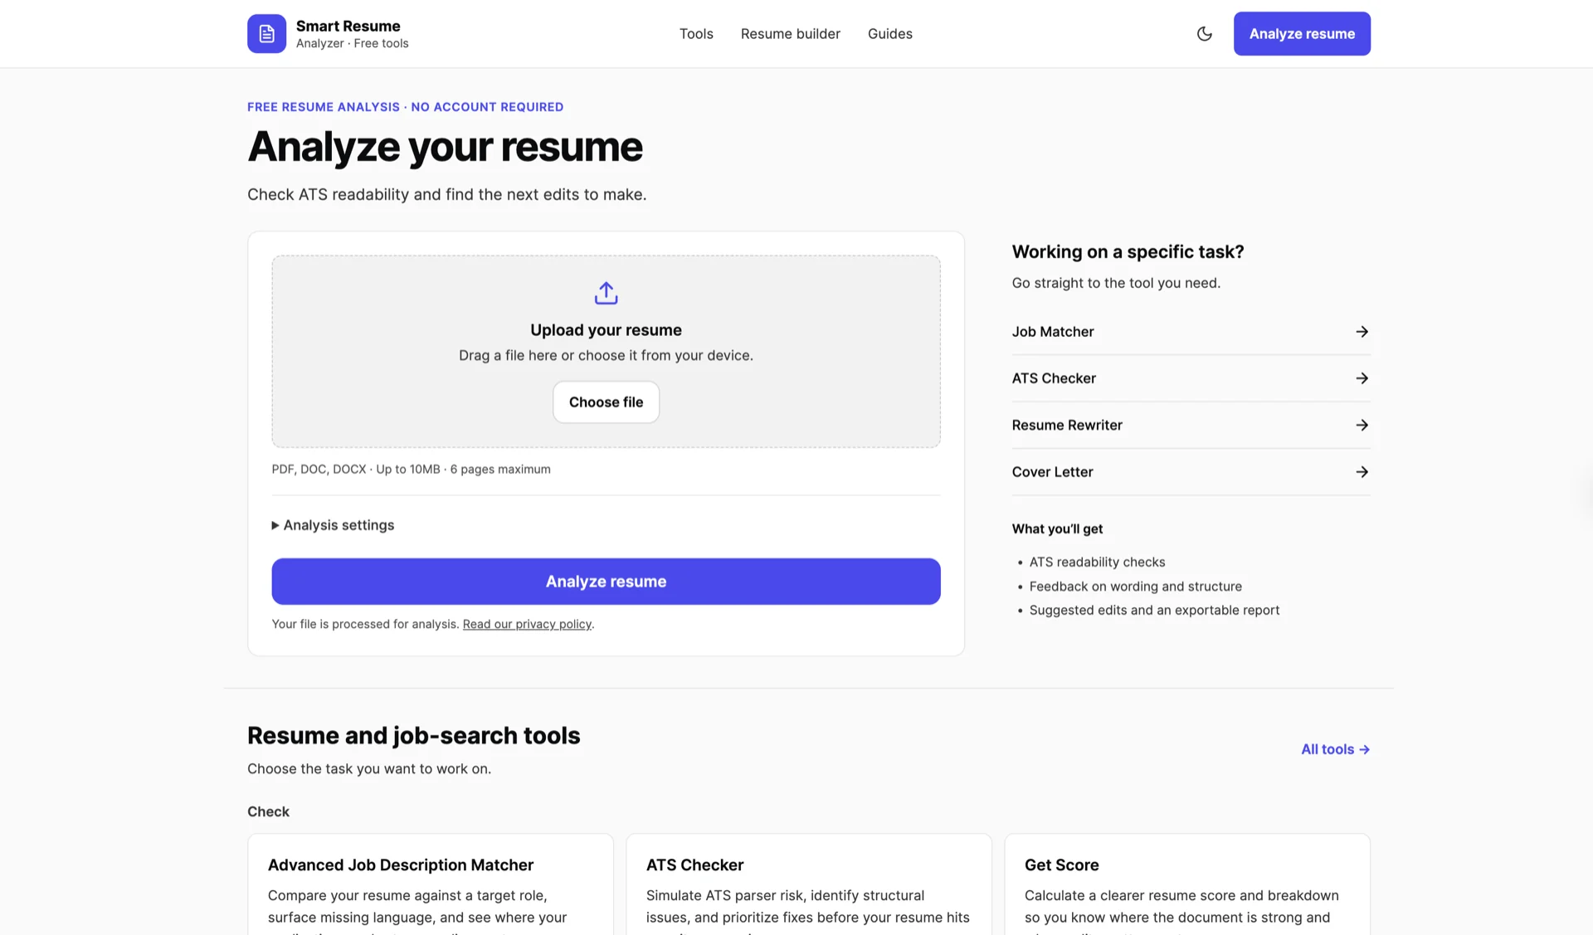This screenshot has height=935, width=1593.
Task: Click the 'Feedback on wording and structure' item
Action: [x=1135, y=586]
